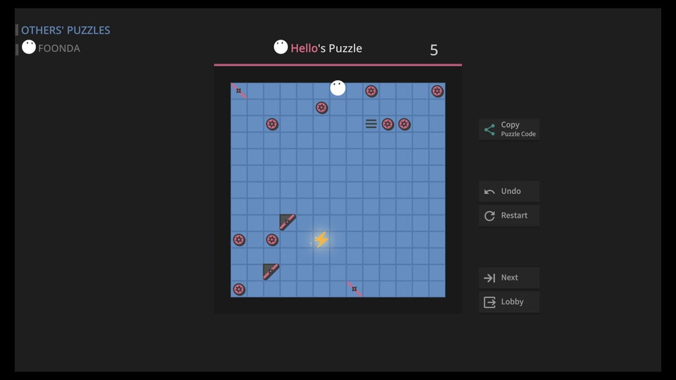Image resolution: width=676 pixels, height=380 pixels.
Task: Click the pink progress bar under the title
Action: (x=337, y=65)
